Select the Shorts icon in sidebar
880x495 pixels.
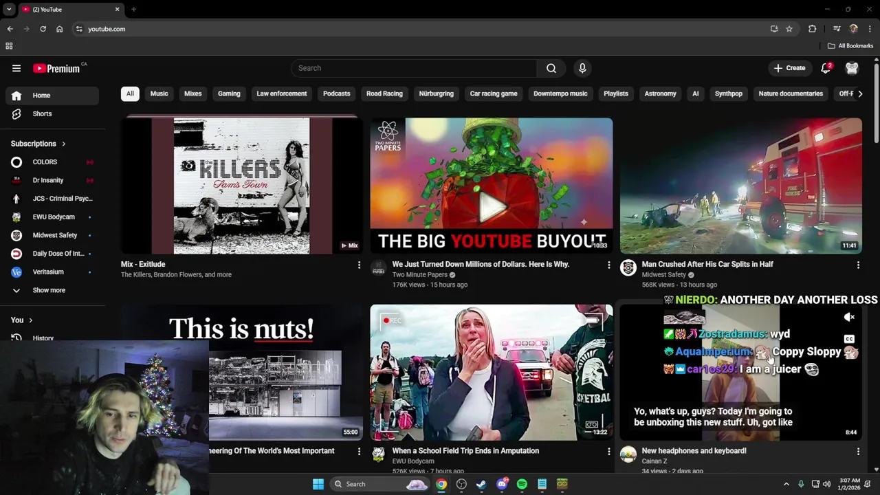click(x=16, y=113)
